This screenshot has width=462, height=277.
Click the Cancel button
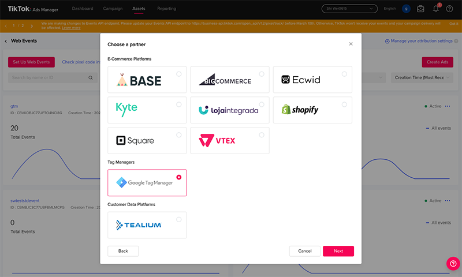(305, 251)
